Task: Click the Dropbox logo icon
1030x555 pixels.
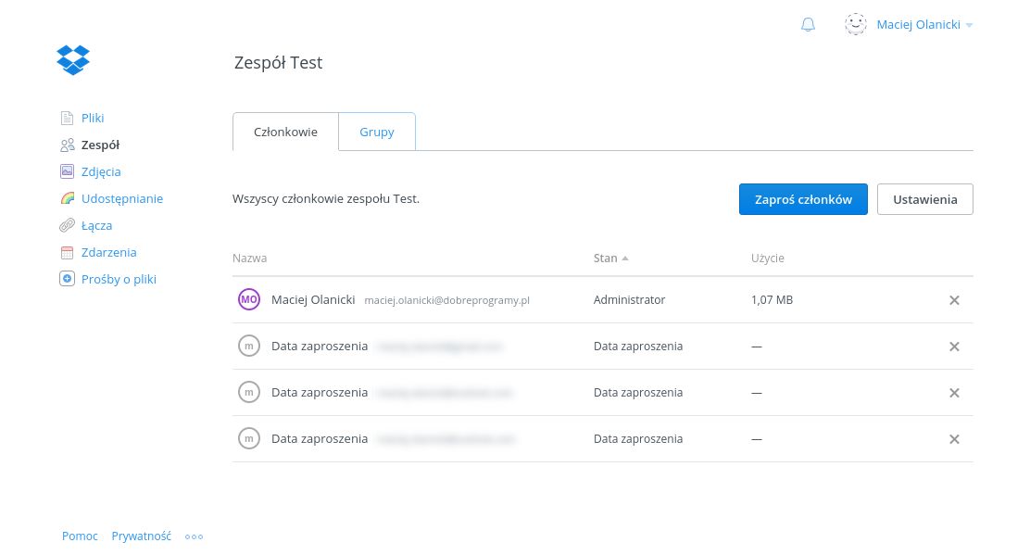Action: pyautogui.click(x=73, y=60)
